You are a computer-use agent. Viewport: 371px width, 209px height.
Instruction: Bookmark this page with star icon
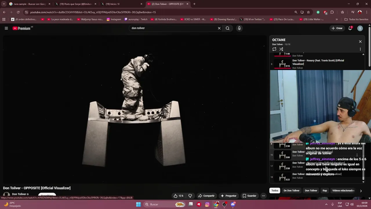tap(308, 12)
